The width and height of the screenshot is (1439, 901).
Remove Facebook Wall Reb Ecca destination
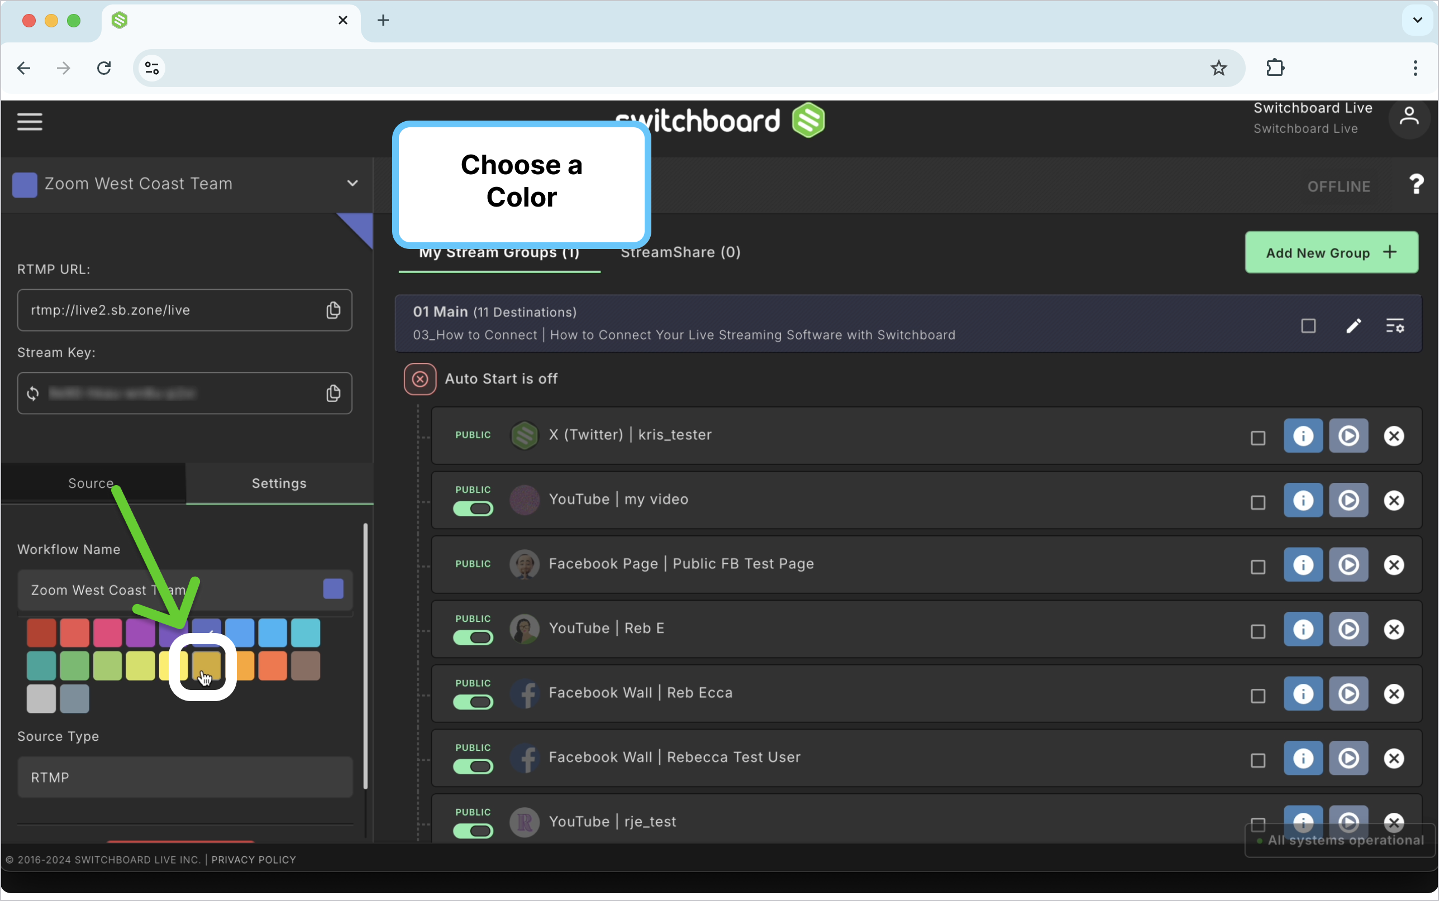1393,694
